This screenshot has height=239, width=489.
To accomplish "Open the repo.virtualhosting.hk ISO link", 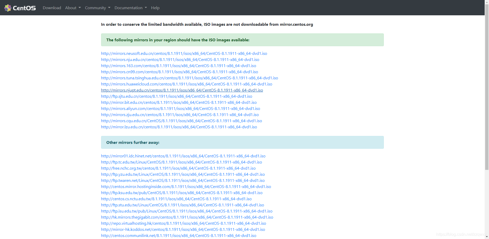I will coord(183,223).
